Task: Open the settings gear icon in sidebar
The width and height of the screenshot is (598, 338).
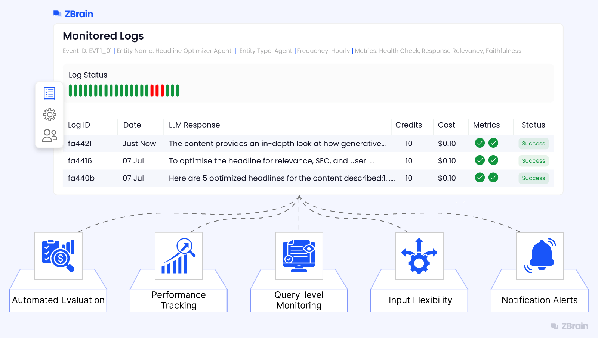Action: click(49, 115)
